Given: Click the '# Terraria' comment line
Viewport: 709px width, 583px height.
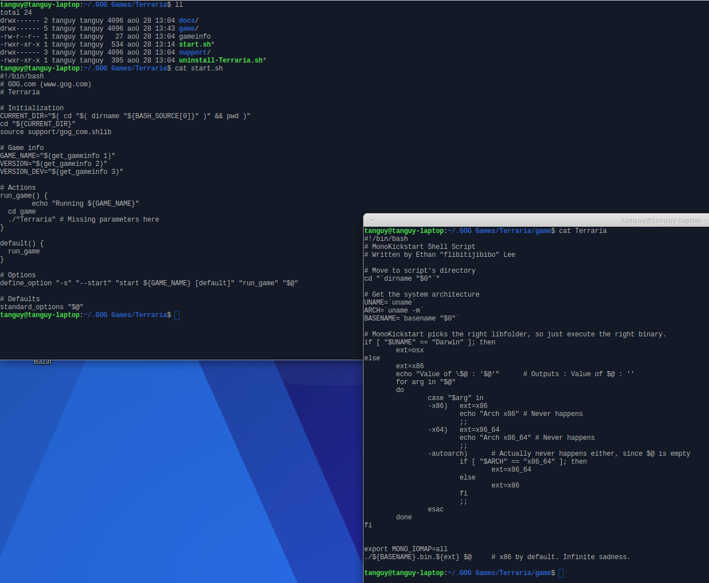Looking at the screenshot, I should point(20,92).
